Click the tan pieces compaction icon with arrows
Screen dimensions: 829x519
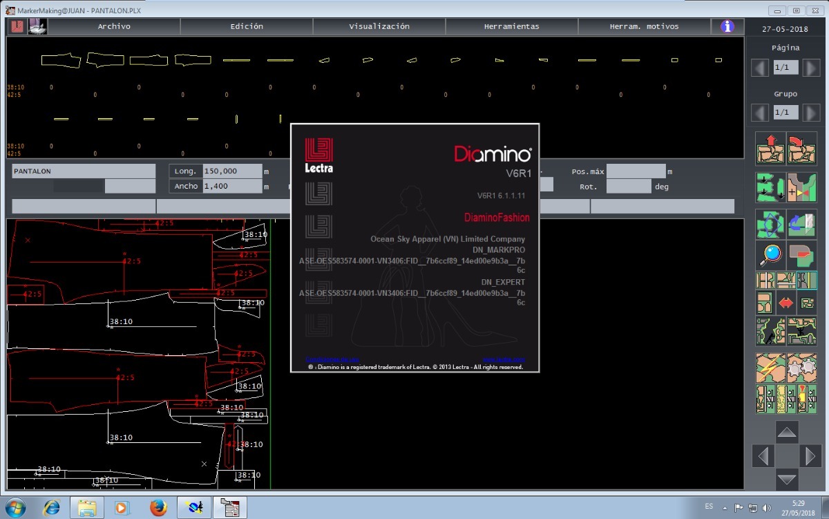tap(765, 399)
